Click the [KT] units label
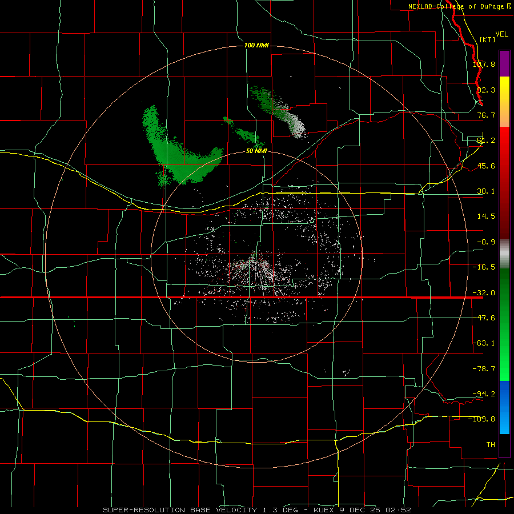 click(487, 39)
